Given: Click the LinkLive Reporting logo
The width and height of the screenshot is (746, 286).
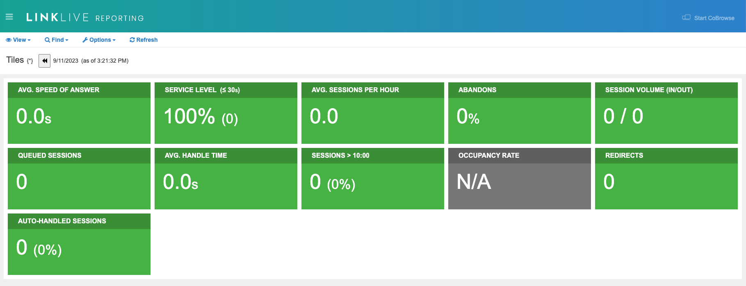Looking at the screenshot, I should coord(85,18).
